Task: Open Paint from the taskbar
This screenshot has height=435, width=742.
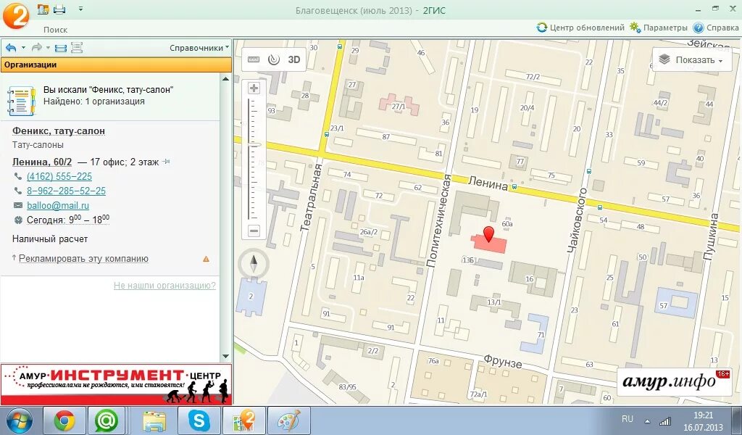Action: pyautogui.click(x=288, y=420)
